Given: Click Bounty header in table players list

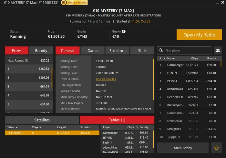Looking at the screenshot, I should tap(144, 127).
